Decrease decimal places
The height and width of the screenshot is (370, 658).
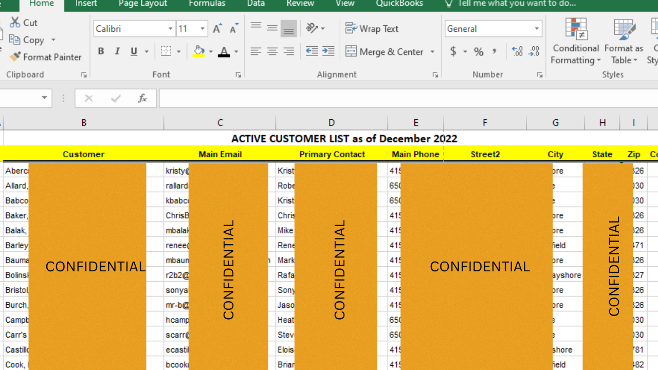(x=534, y=51)
